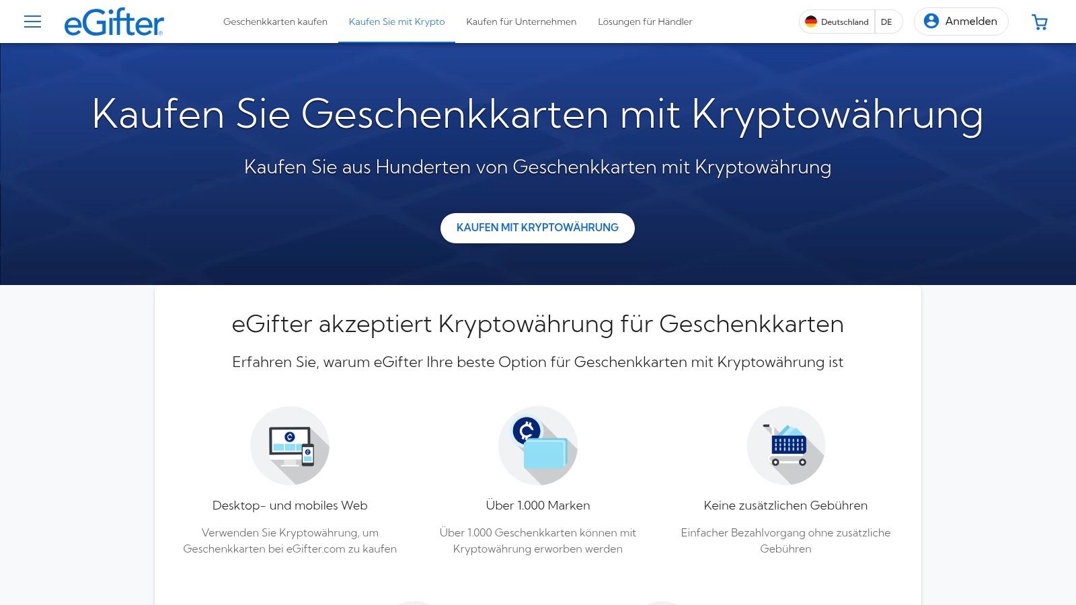The image size is (1076, 605).
Task: Click 'Erfahren Sie, warum eGifter' text
Action: pos(537,362)
